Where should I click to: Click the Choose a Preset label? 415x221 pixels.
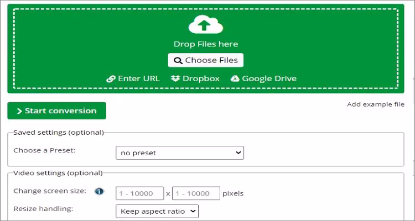pyautogui.click(x=44, y=150)
